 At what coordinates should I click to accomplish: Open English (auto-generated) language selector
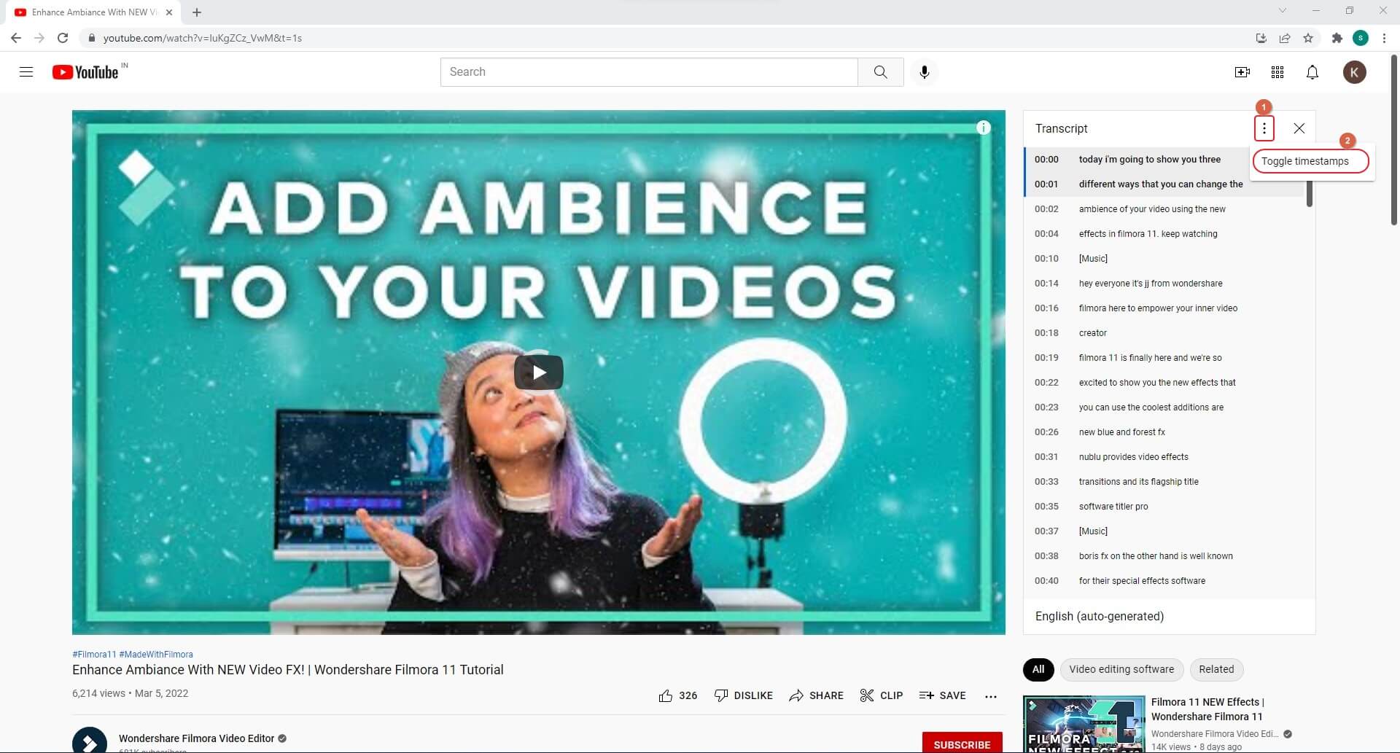[x=1100, y=617]
